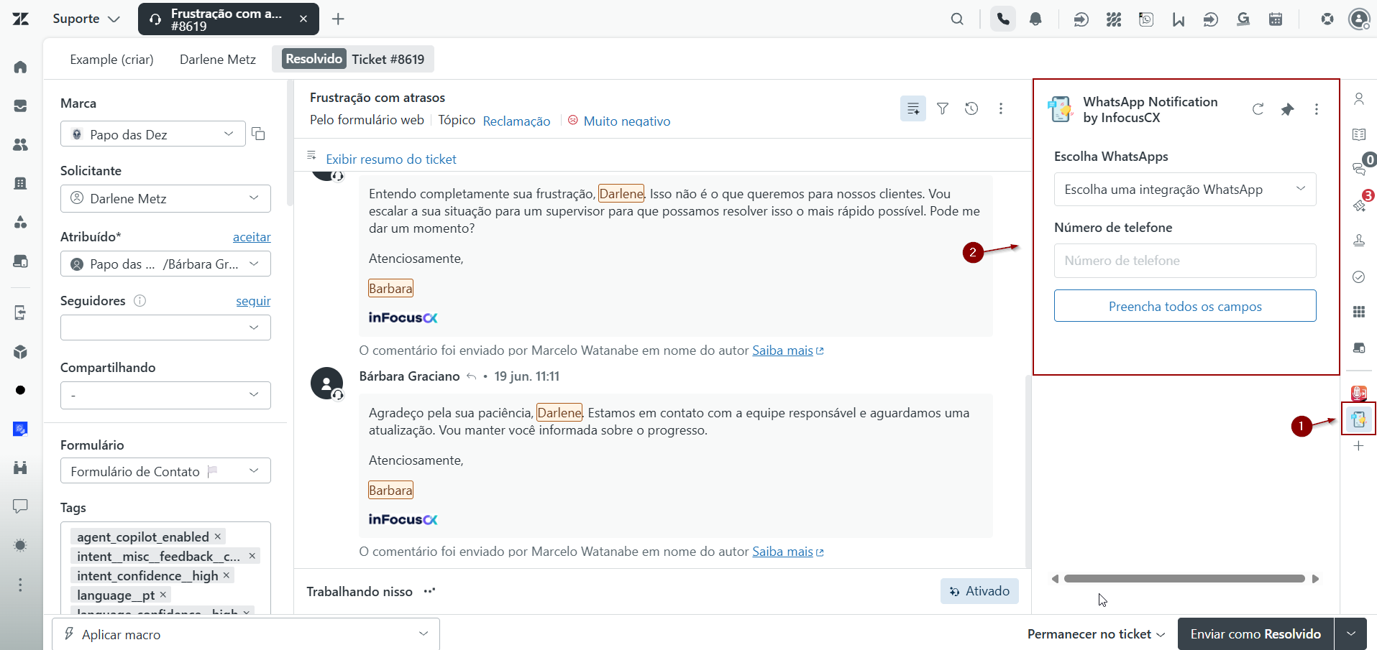Open the Formulário de Contato dropdown
The image size is (1377, 650).
point(165,471)
